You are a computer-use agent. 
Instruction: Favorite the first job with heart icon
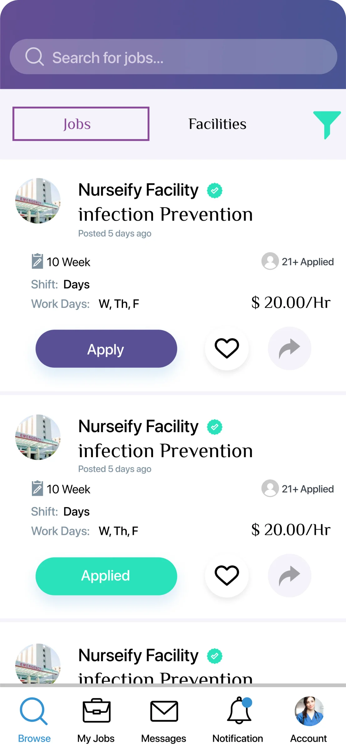(227, 348)
